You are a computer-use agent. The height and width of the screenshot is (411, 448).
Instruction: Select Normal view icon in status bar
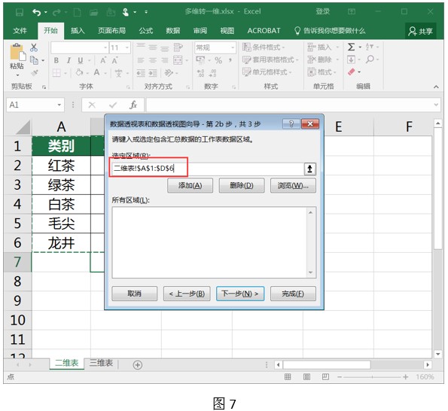288,376
